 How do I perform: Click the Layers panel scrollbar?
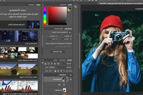[x=42, y=84]
